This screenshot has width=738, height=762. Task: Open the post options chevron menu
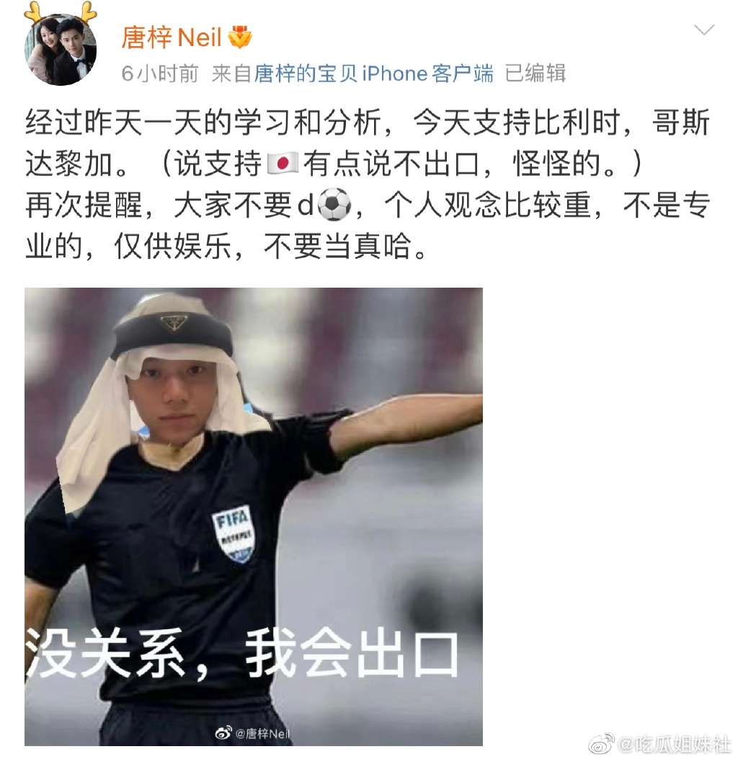click(x=703, y=30)
